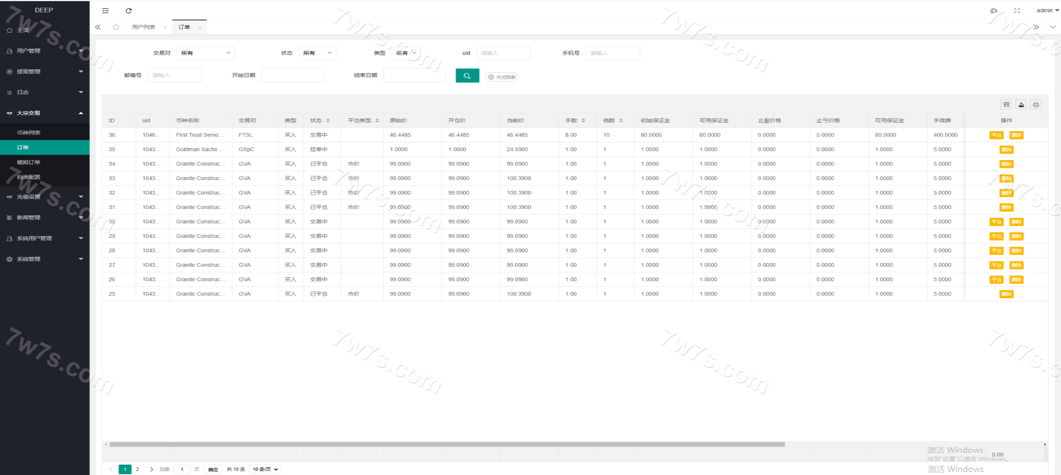Switch to the 用户列表 tab
Image resolution: width=1061 pixels, height=475 pixels.
coord(143,27)
